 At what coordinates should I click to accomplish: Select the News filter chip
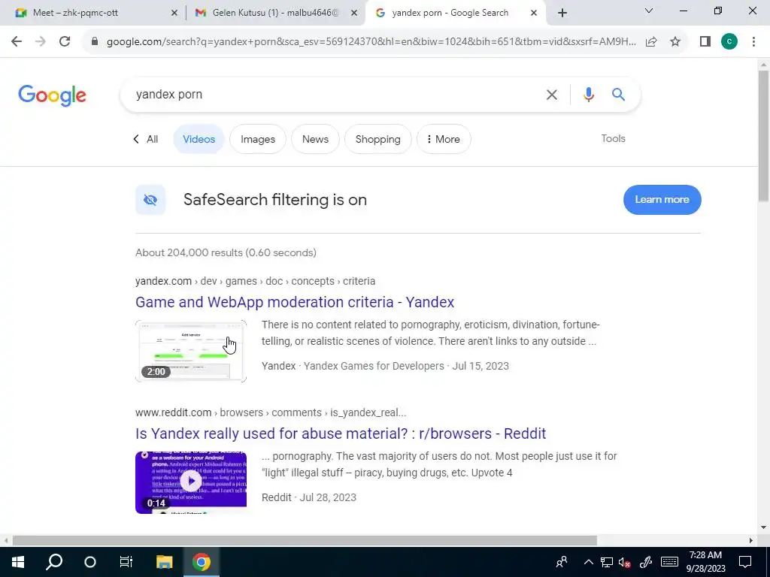pos(315,139)
